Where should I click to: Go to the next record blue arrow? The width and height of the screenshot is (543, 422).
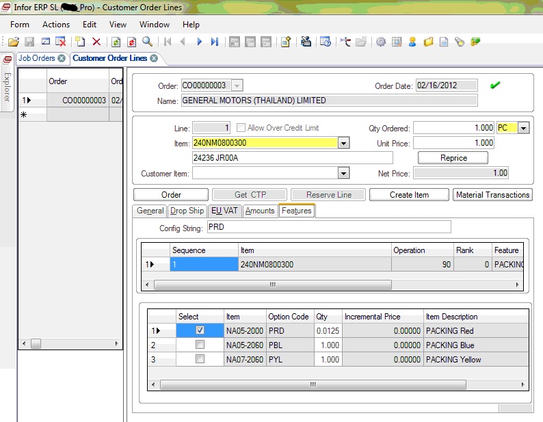[199, 42]
